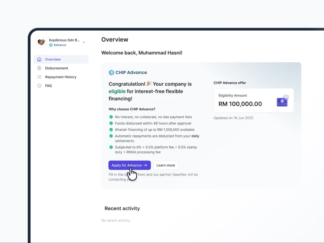Click the party popper emoji after Congratulation
324x243 pixels.
[149, 84]
